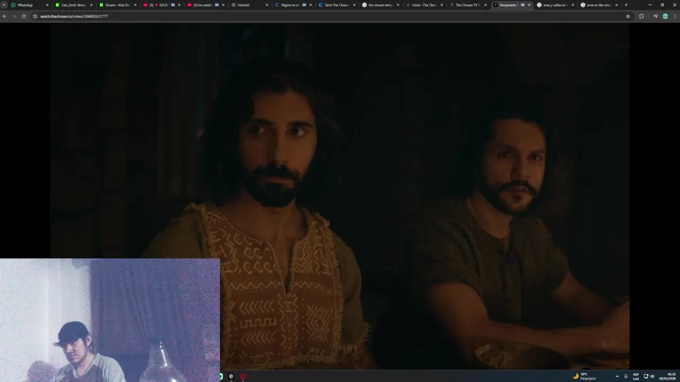
Task: Show hidden system tray icons
Action: pos(617,376)
